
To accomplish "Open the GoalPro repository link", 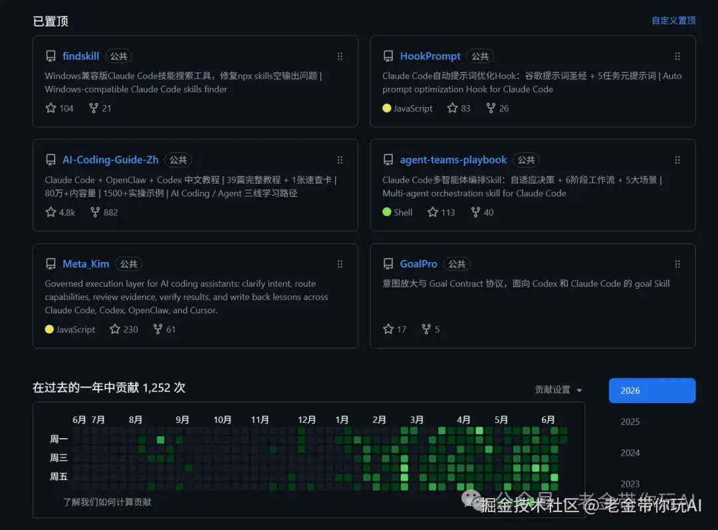I will tap(418, 264).
